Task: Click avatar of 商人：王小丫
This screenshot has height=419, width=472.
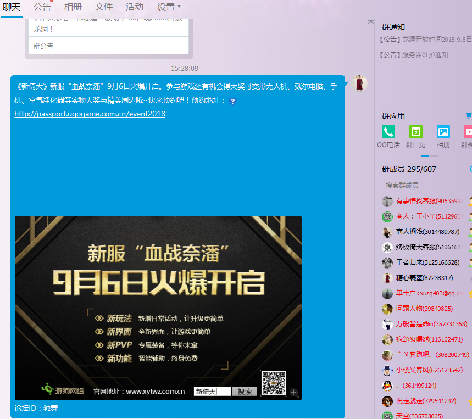Action: pyautogui.click(x=387, y=216)
